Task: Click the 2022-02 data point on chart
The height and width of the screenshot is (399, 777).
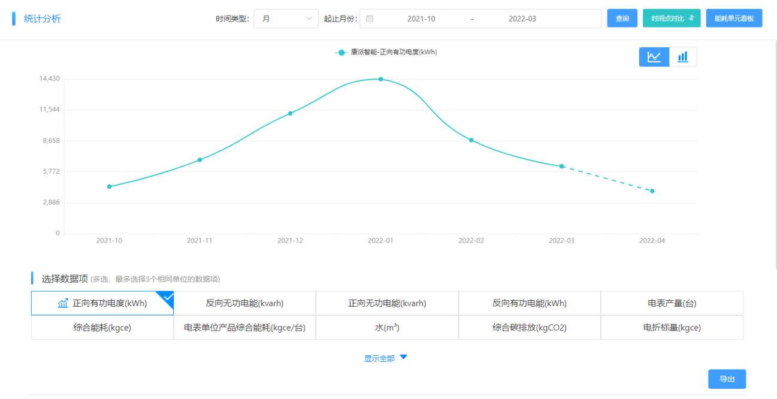Action: 471,140
